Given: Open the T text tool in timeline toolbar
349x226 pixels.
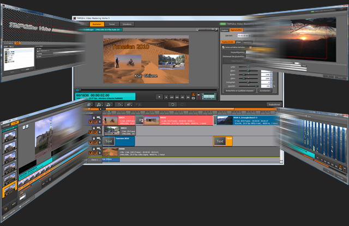Looking at the screenshot, I should tap(120, 105).
